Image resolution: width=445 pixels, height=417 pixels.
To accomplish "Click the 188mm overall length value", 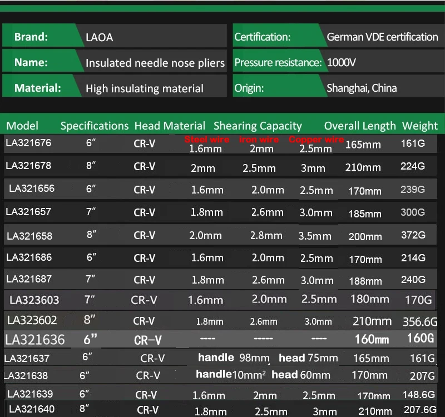I will click(365, 281).
